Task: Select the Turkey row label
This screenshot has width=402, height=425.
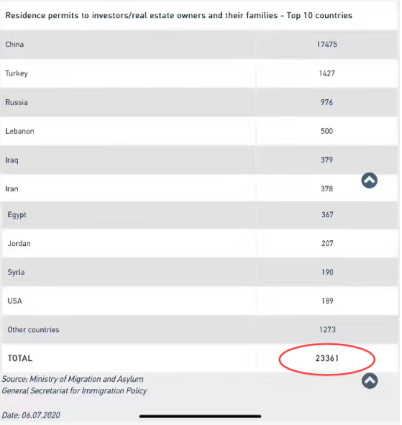Action: tap(17, 73)
